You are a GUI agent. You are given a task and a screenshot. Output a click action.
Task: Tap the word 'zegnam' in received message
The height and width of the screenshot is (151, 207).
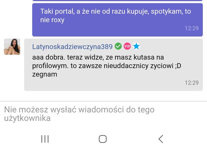(x=45, y=75)
